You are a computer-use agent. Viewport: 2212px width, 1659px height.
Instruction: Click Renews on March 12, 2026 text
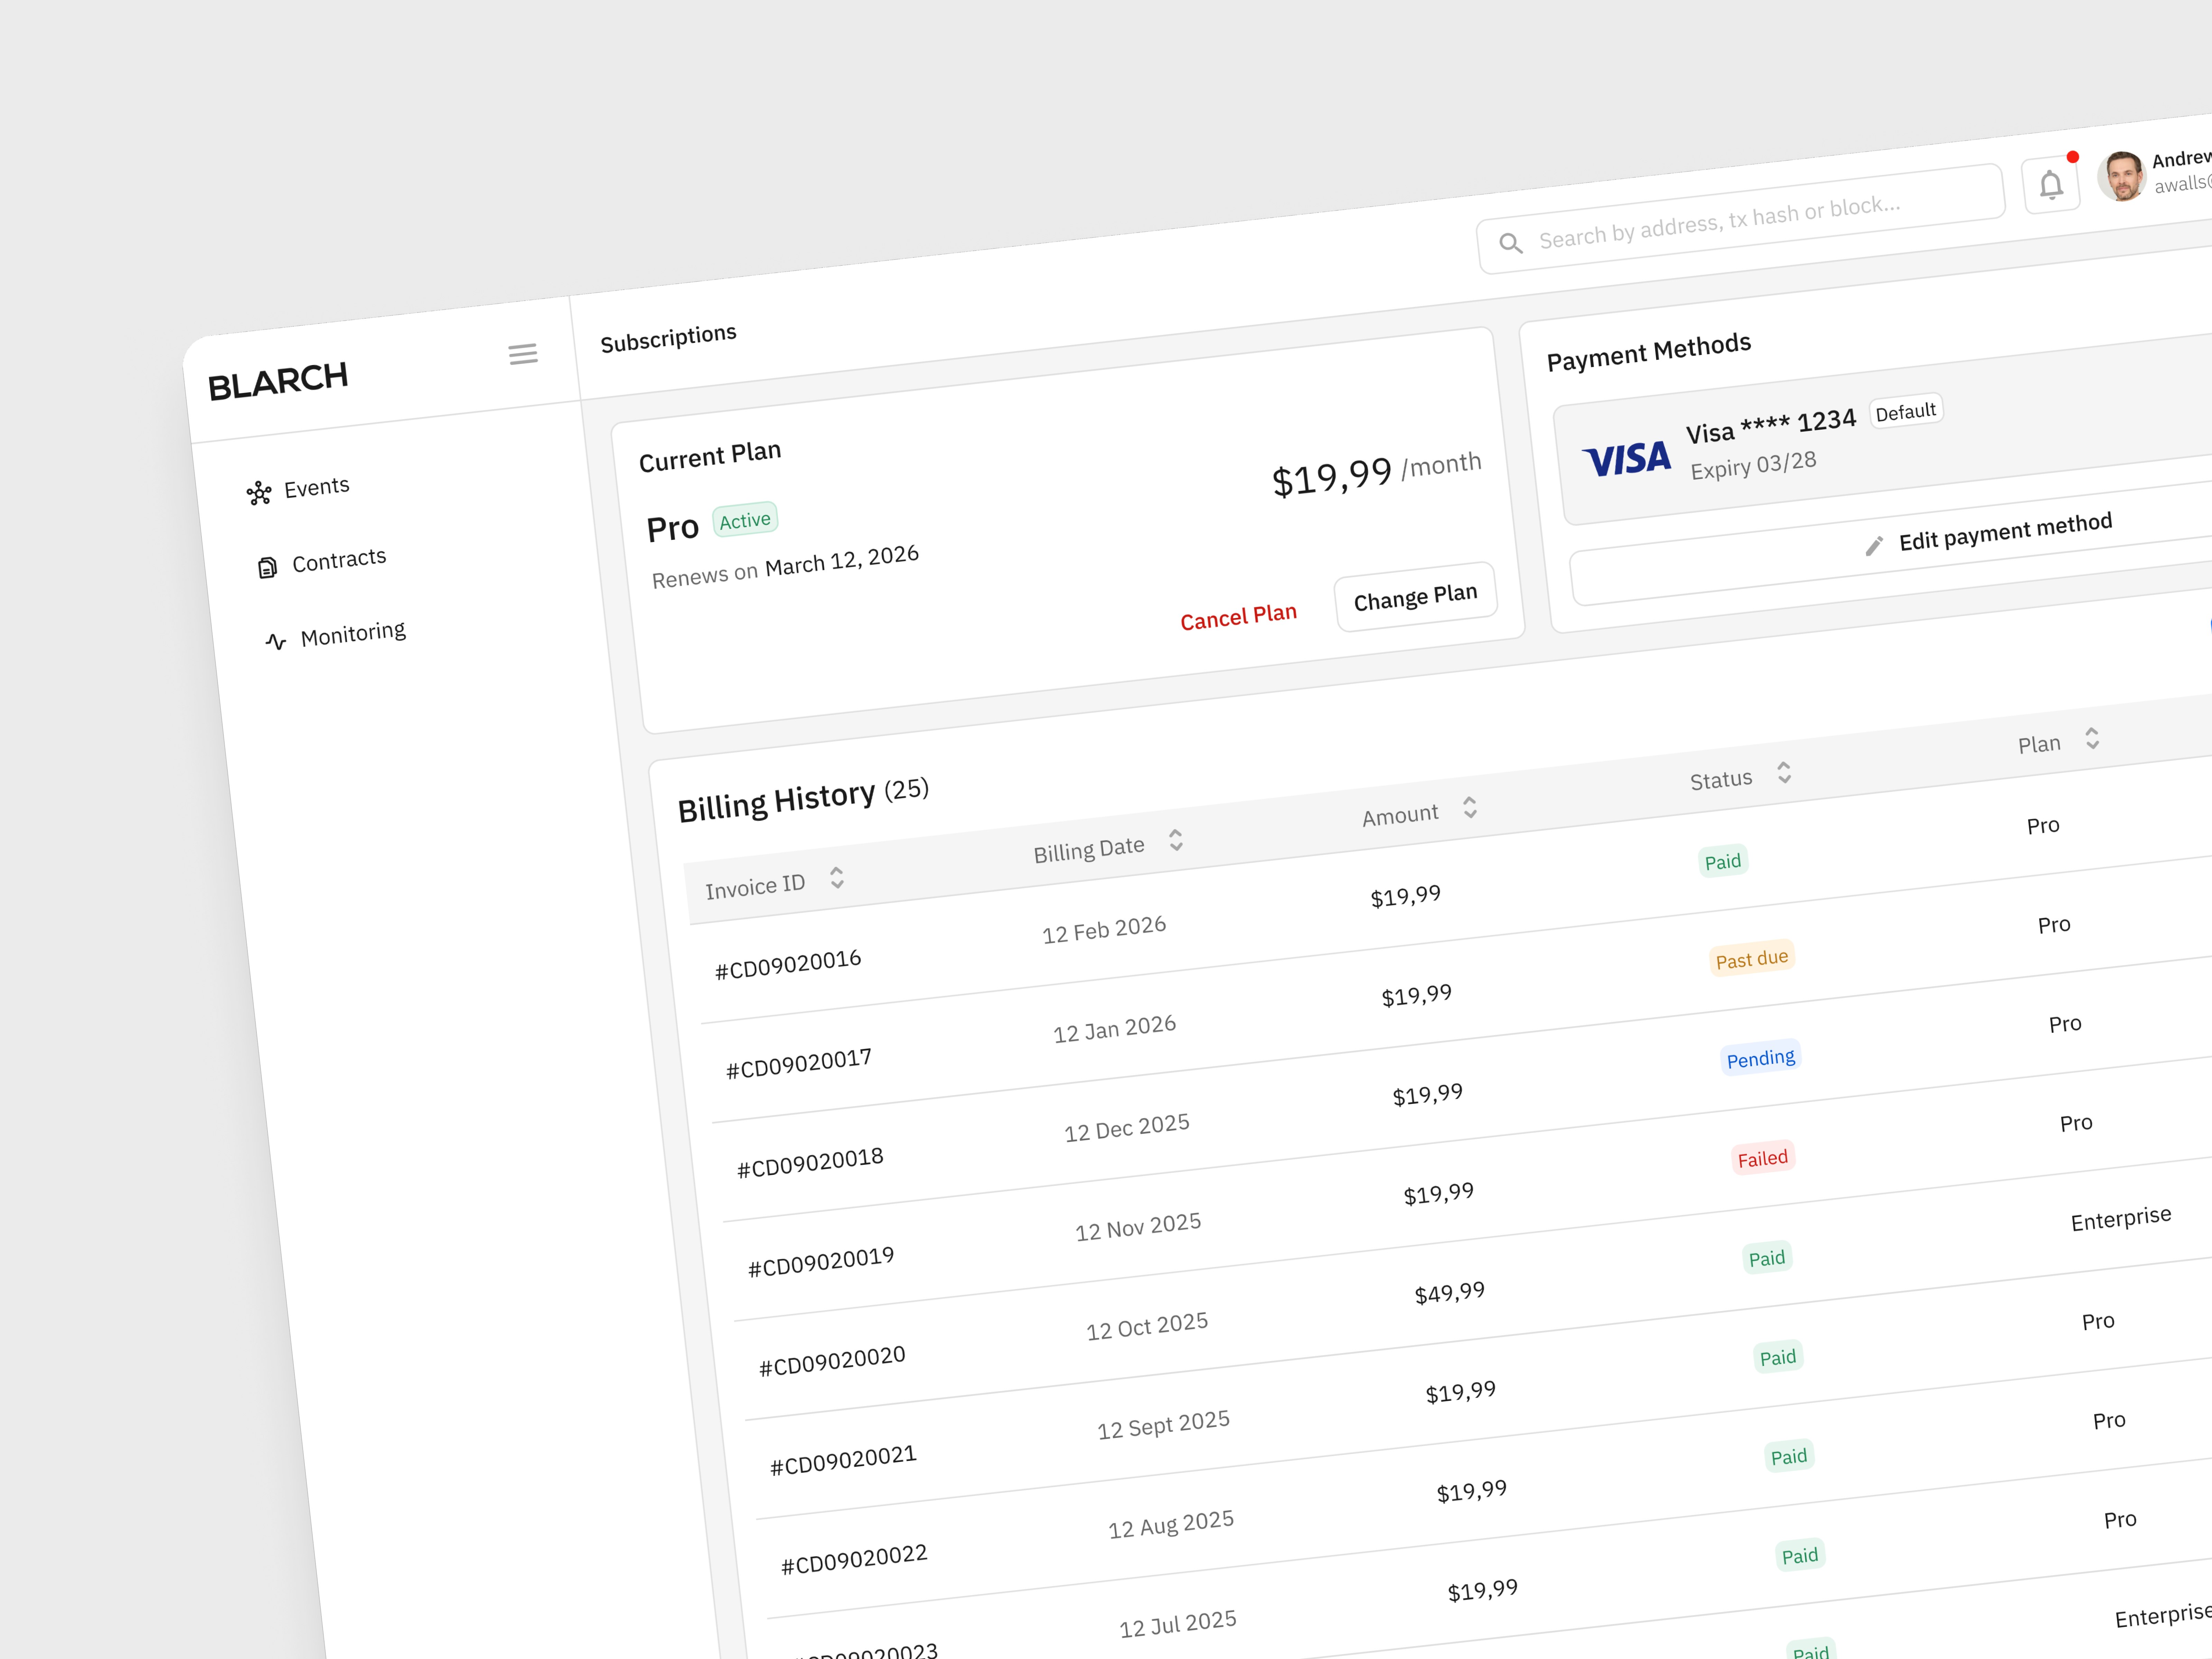(x=785, y=567)
